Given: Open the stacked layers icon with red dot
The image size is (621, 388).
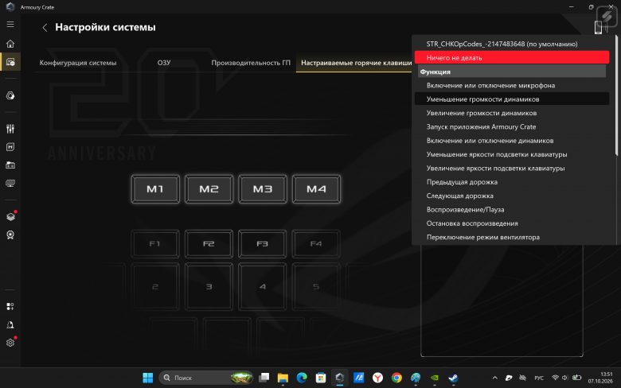Looking at the screenshot, I should click(x=10, y=216).
